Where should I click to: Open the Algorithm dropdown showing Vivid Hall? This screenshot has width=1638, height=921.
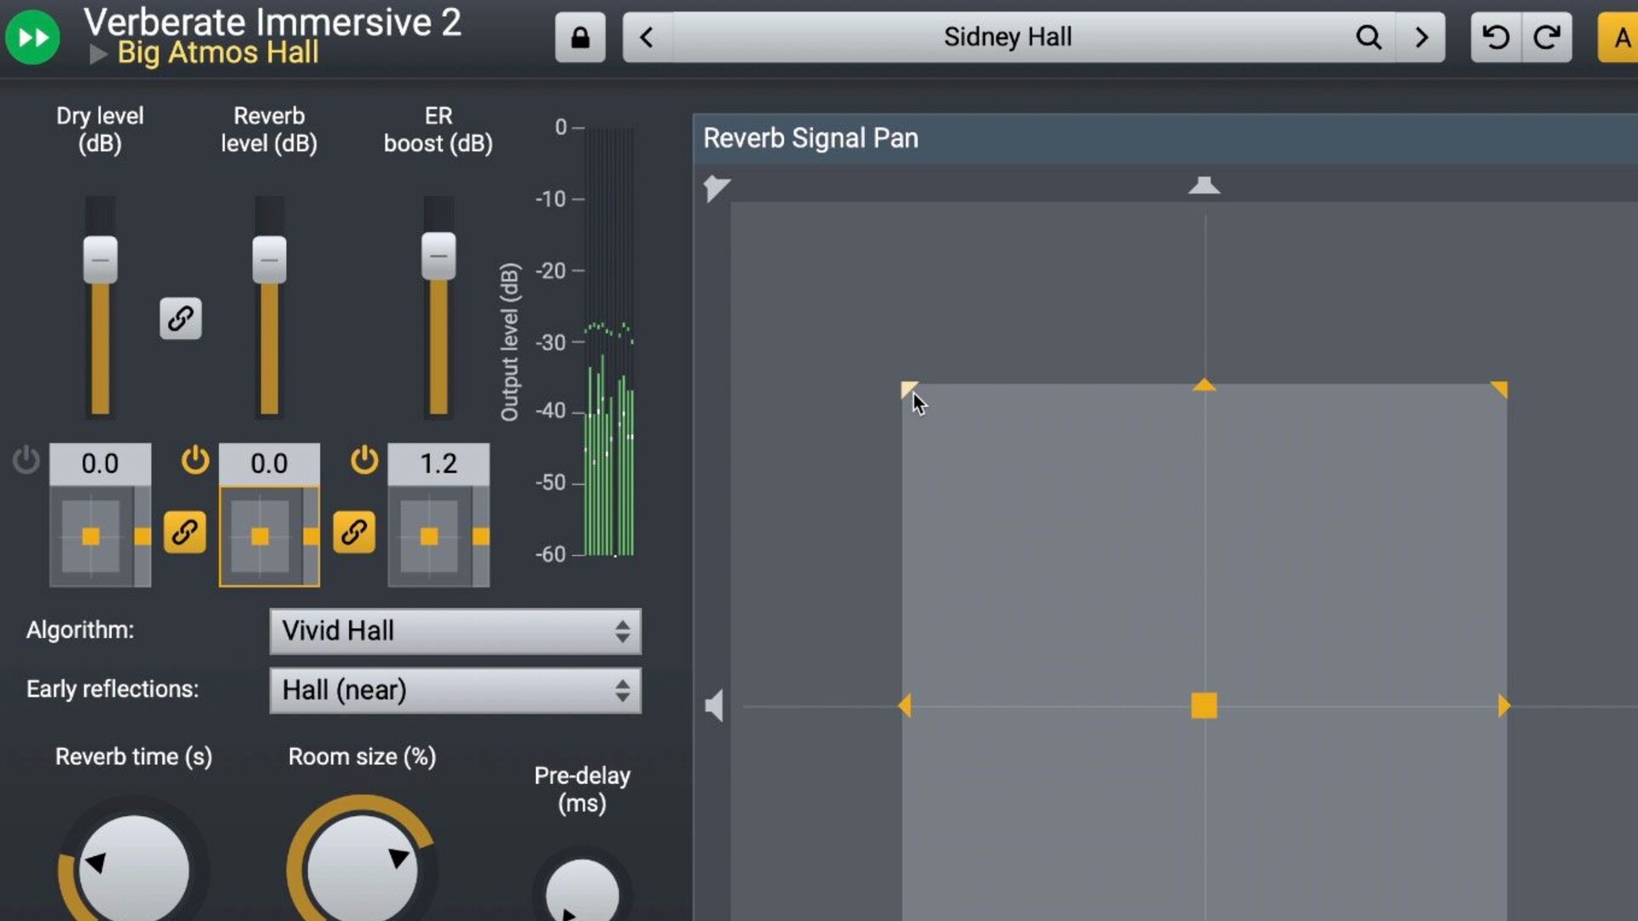(x=456, y=631)
